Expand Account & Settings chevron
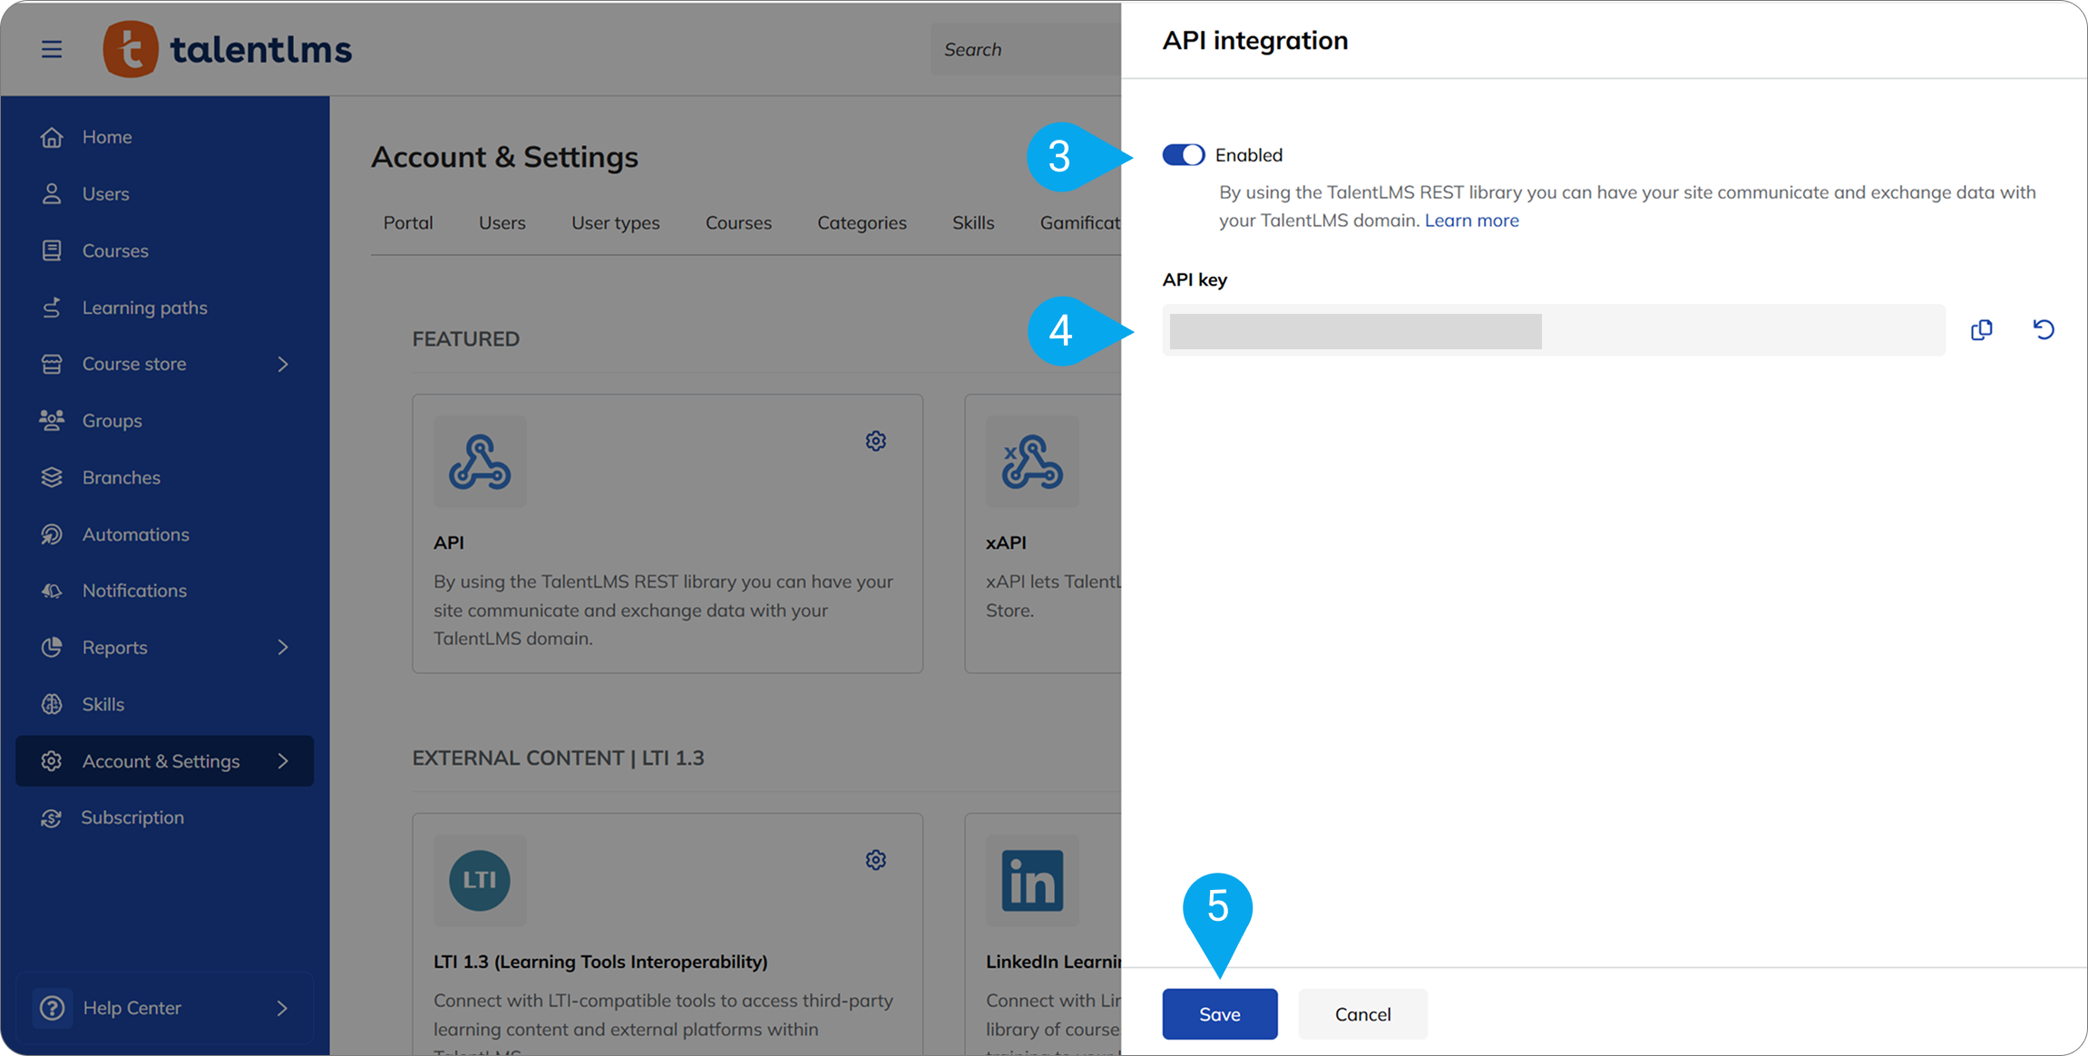2088x1056 pixels. pos(283,761)
